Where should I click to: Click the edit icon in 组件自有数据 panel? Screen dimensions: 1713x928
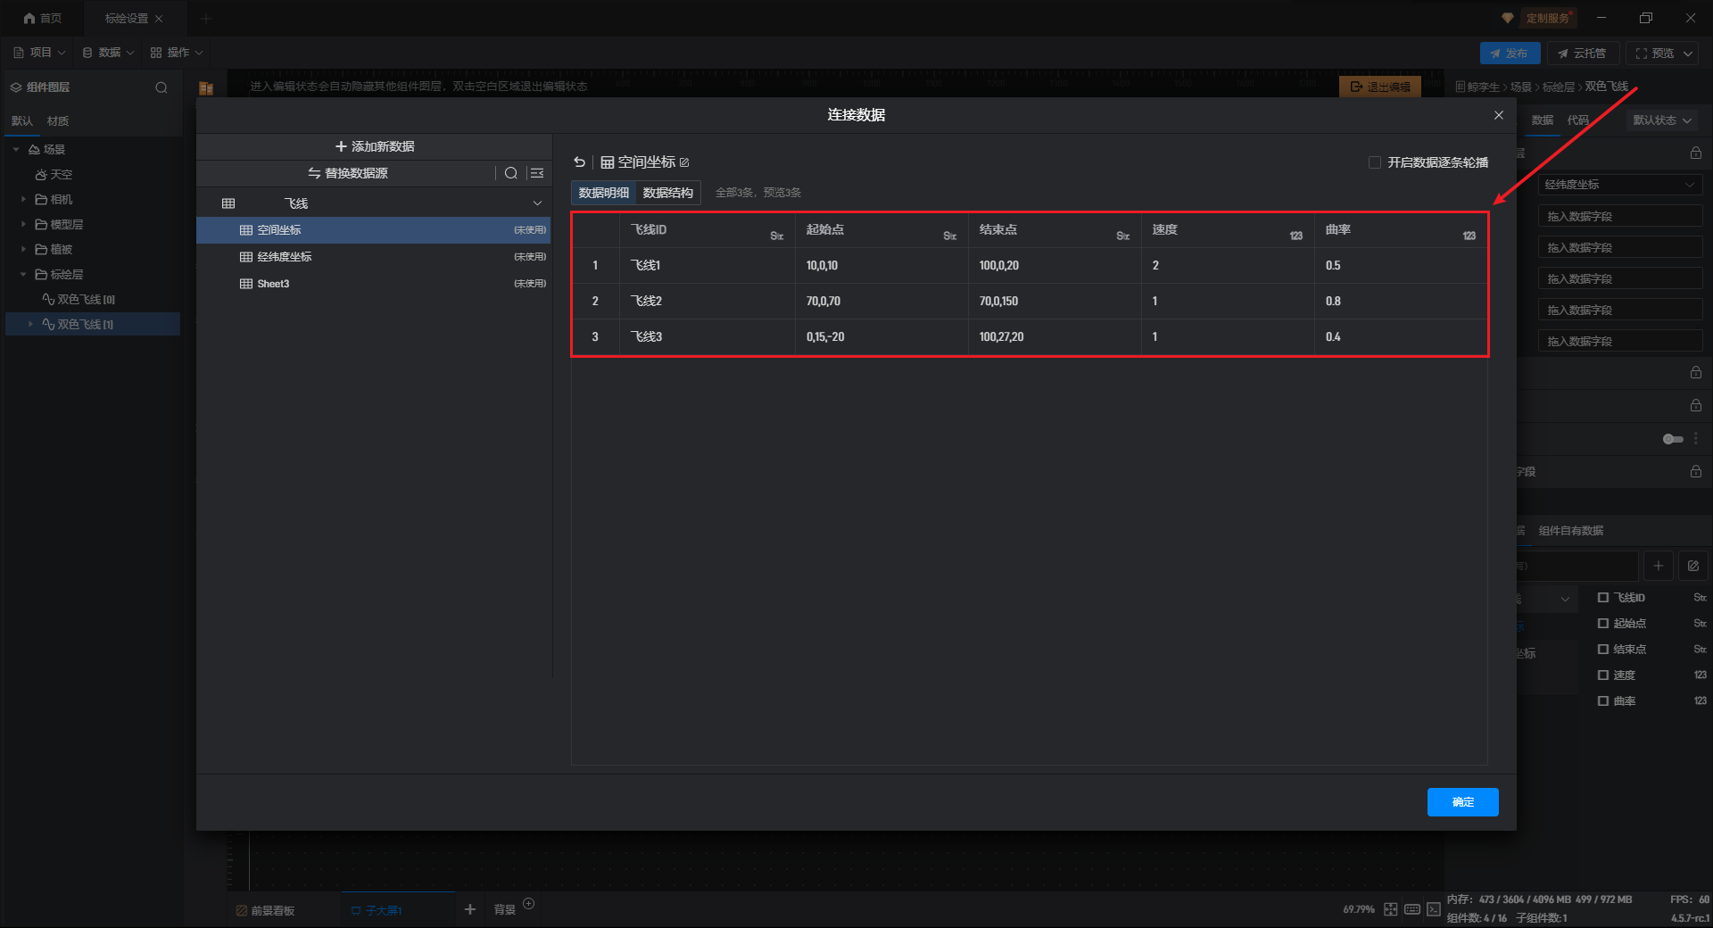click(x=1693, y=566)
